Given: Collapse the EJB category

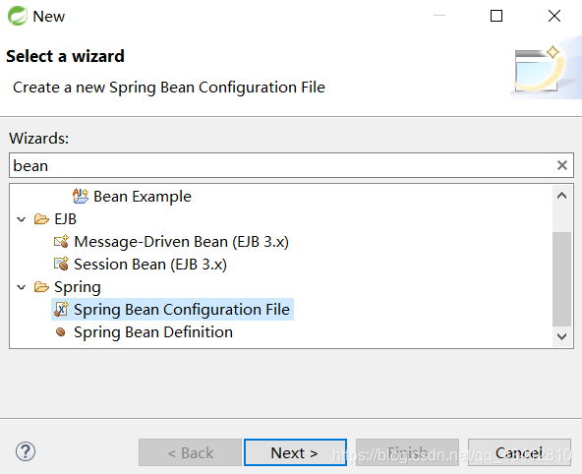Looking at the screenshot, I should point(22,219).
